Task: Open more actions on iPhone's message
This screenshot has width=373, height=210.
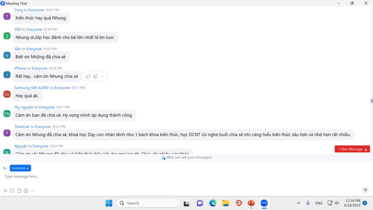Action: click(102, 77)
